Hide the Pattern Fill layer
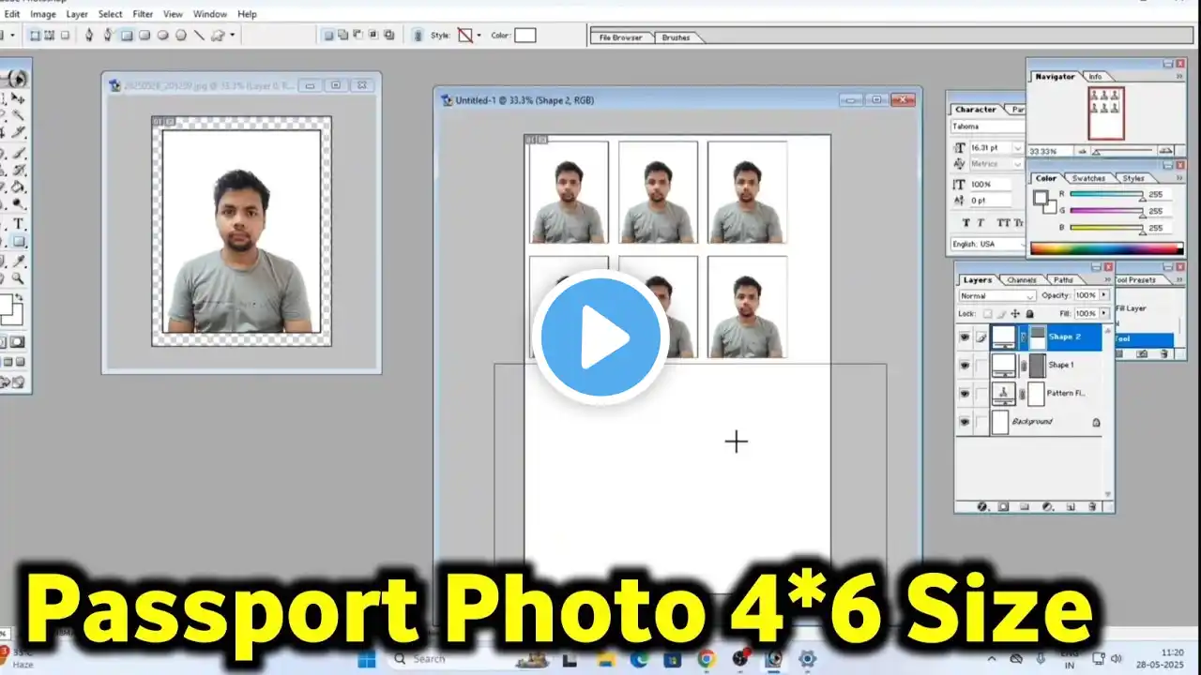Viewport: 1201px width, 675px height. coord(965,394)
